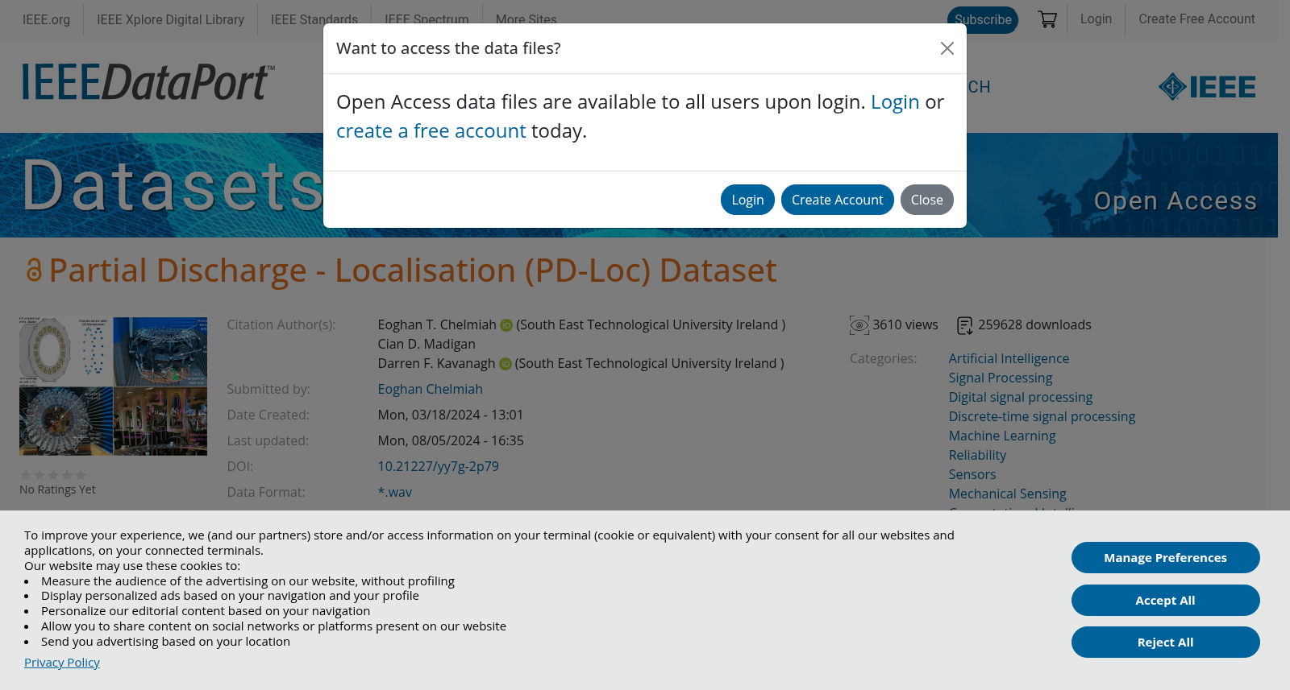The width and height of the screenshot is (1290, 690).
Task: Dismiss dialog using the Close button
Action: tap(926, 200)
